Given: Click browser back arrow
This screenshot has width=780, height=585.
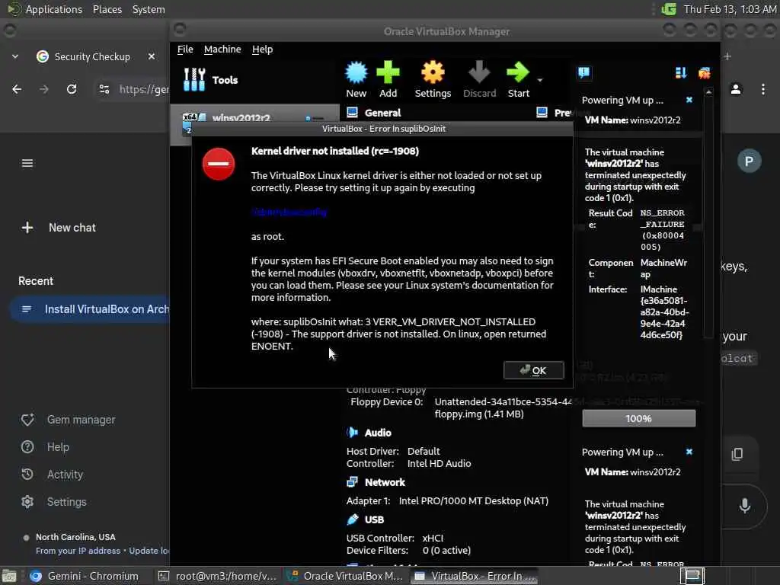Looking at the screenshot, I should pyautogui.click(x=17, y=89).
